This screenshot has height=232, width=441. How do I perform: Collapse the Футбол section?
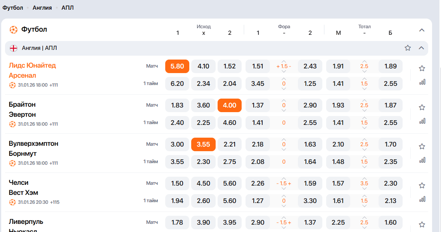[422, 30]
